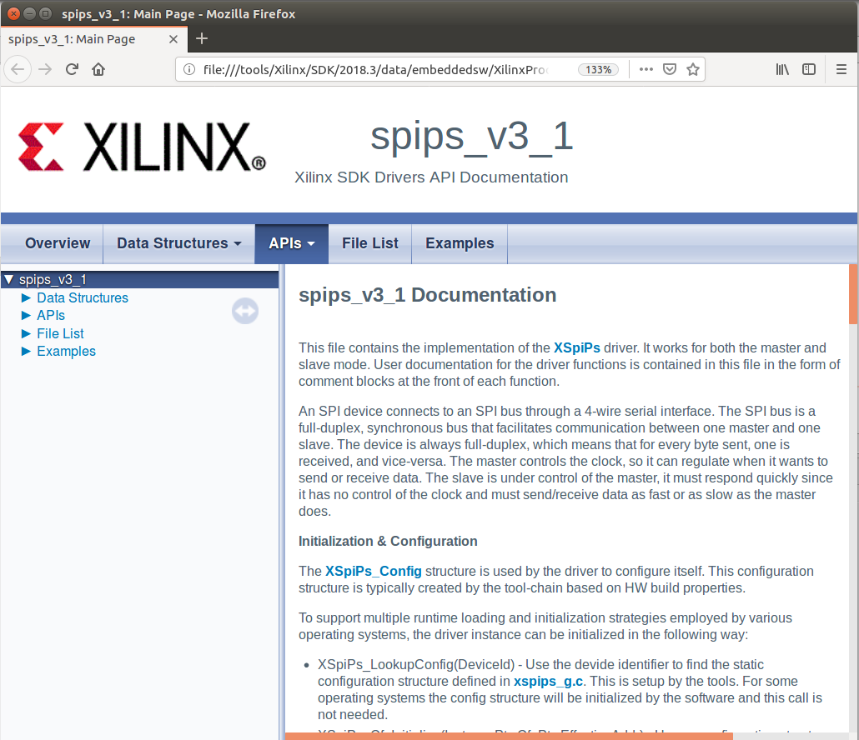Open the APIs dropdown menu tab
Screen dimensions: 859x740
click(291, 243)
